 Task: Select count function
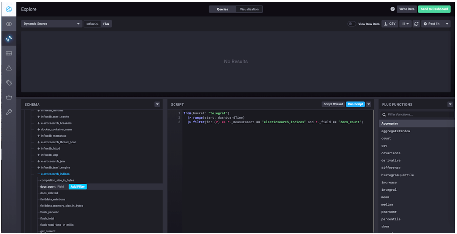386,138
